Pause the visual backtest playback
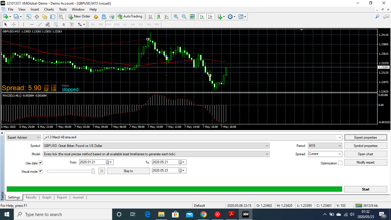Screen dimensions: 391x220 (102, 171)
